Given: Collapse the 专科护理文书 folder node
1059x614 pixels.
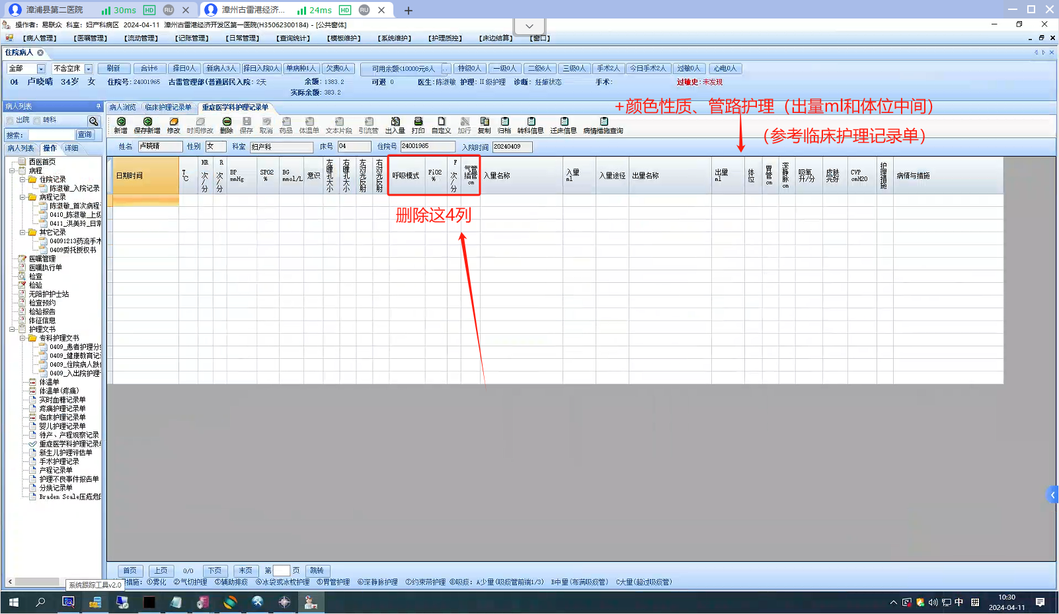Looking at the screenshot, I should tap(22, 338).
